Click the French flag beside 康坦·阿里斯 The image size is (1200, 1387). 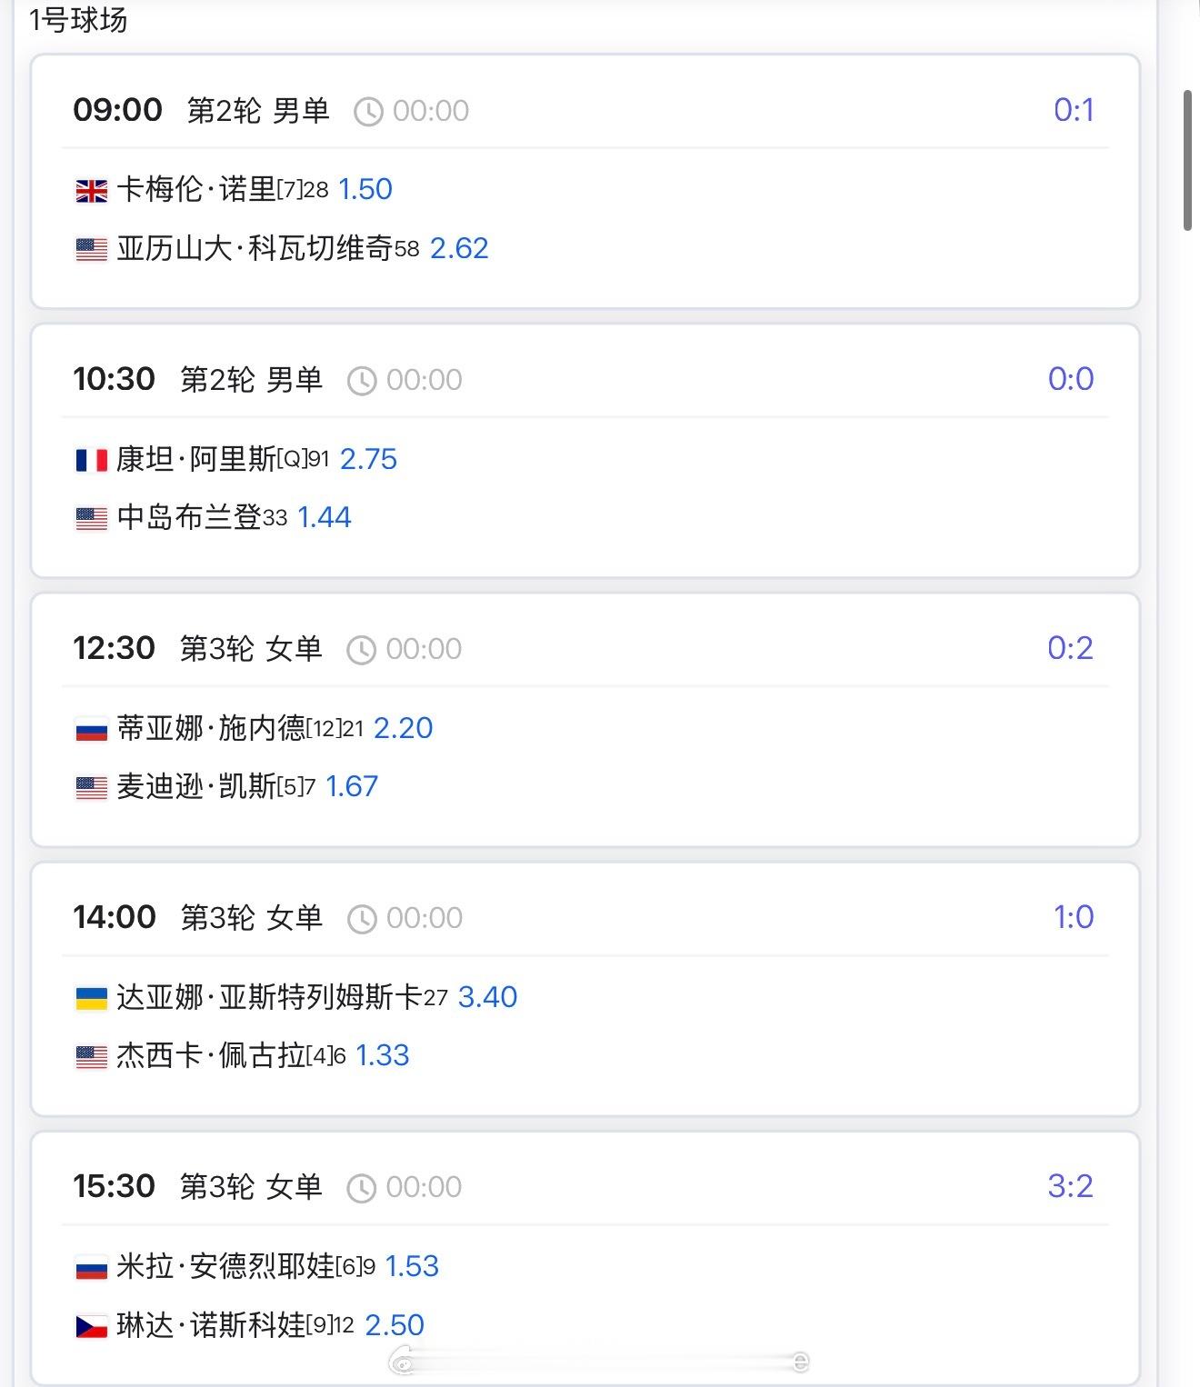click(x=91, y=460)
